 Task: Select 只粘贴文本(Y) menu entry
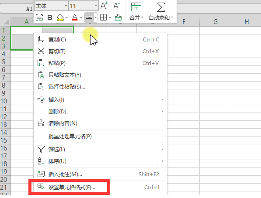click(100, 75)
